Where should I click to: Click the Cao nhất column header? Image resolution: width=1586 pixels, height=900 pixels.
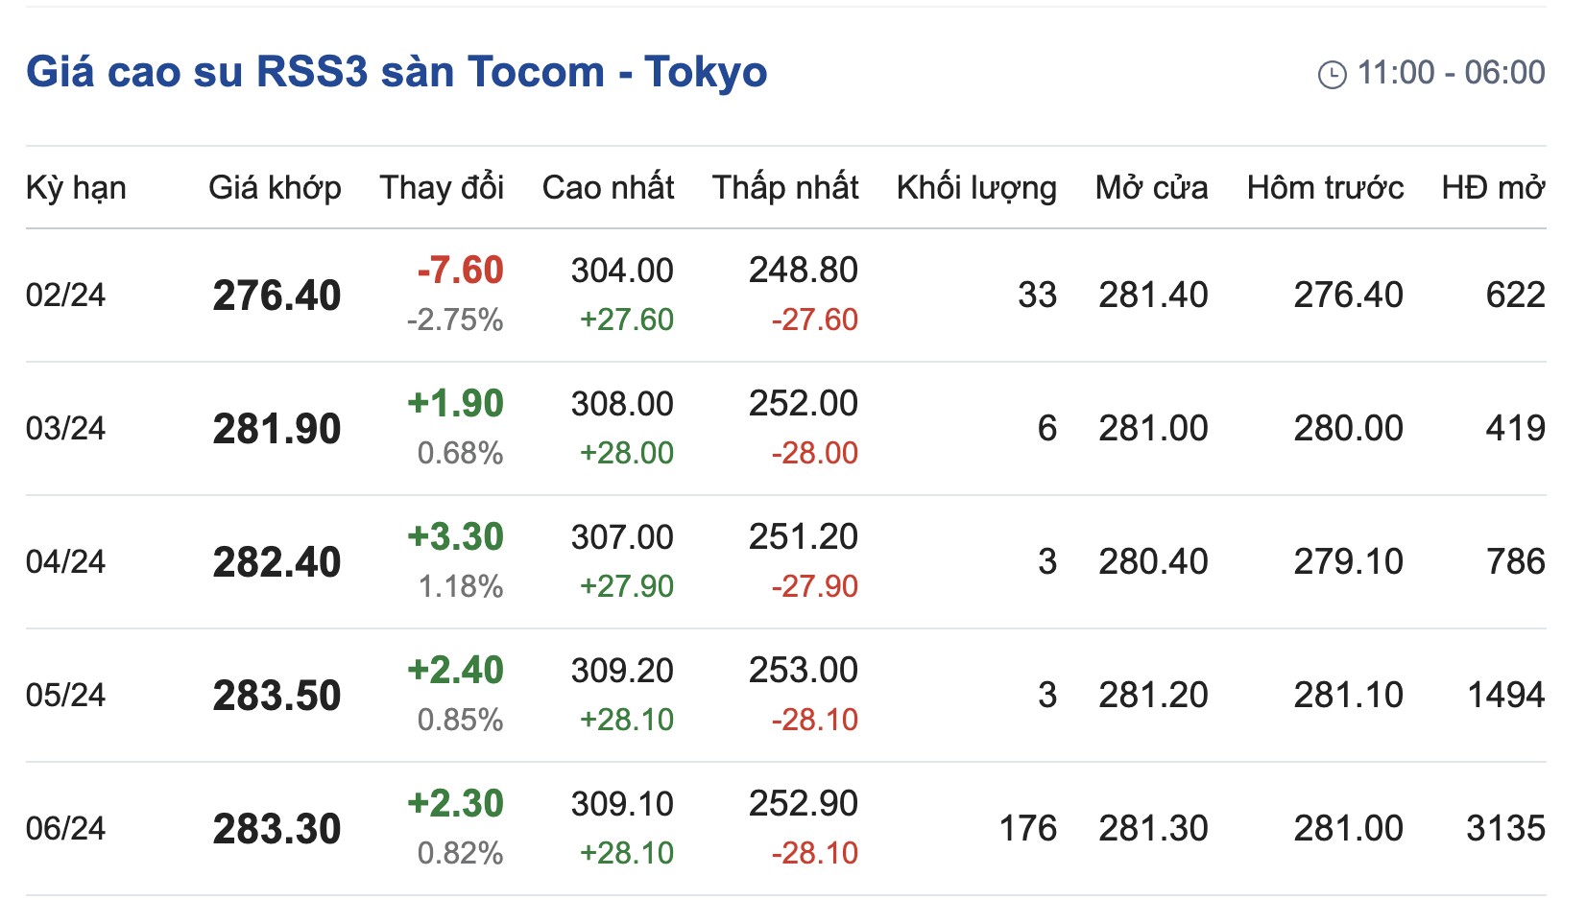coord(608,187)
